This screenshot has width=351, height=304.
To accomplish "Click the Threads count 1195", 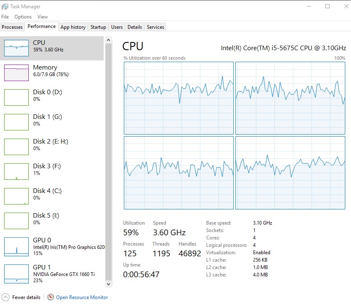I will [x=161, y=253].
